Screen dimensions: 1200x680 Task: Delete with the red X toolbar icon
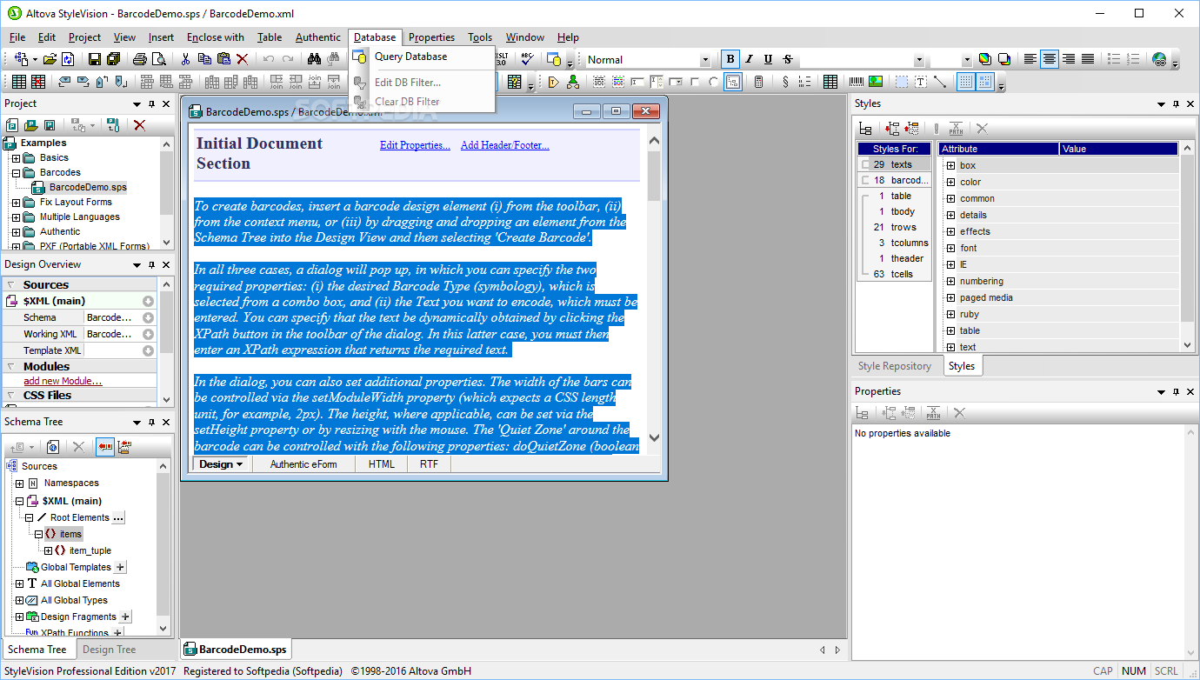pos(242,59)
